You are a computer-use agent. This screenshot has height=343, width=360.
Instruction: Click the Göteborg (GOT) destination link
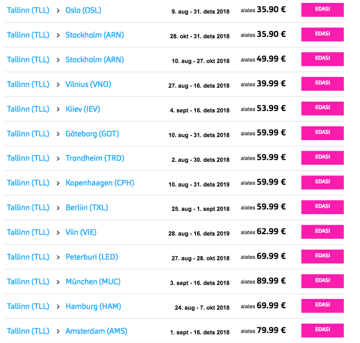tap(92, 134)
